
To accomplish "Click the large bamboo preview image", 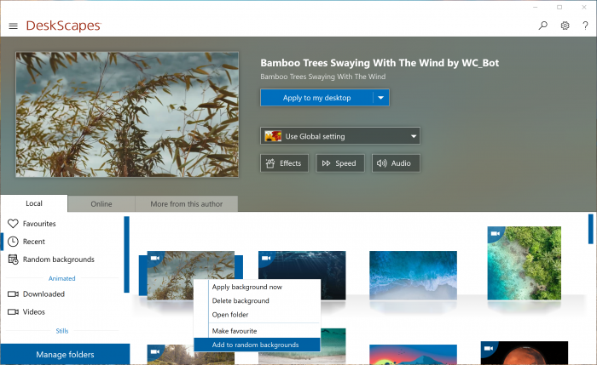I will click(127, 114).
